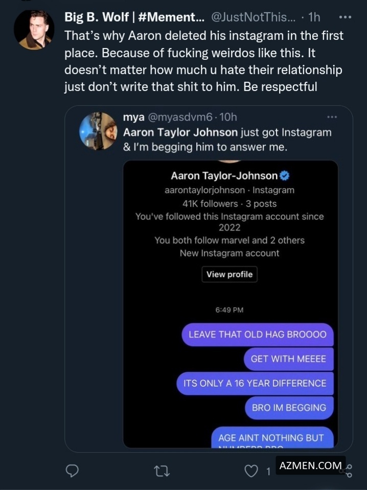This screenshot has height=490, width=367.
Task: Click the GET WITH MEEEE message bubble
Action: (288, 359)
